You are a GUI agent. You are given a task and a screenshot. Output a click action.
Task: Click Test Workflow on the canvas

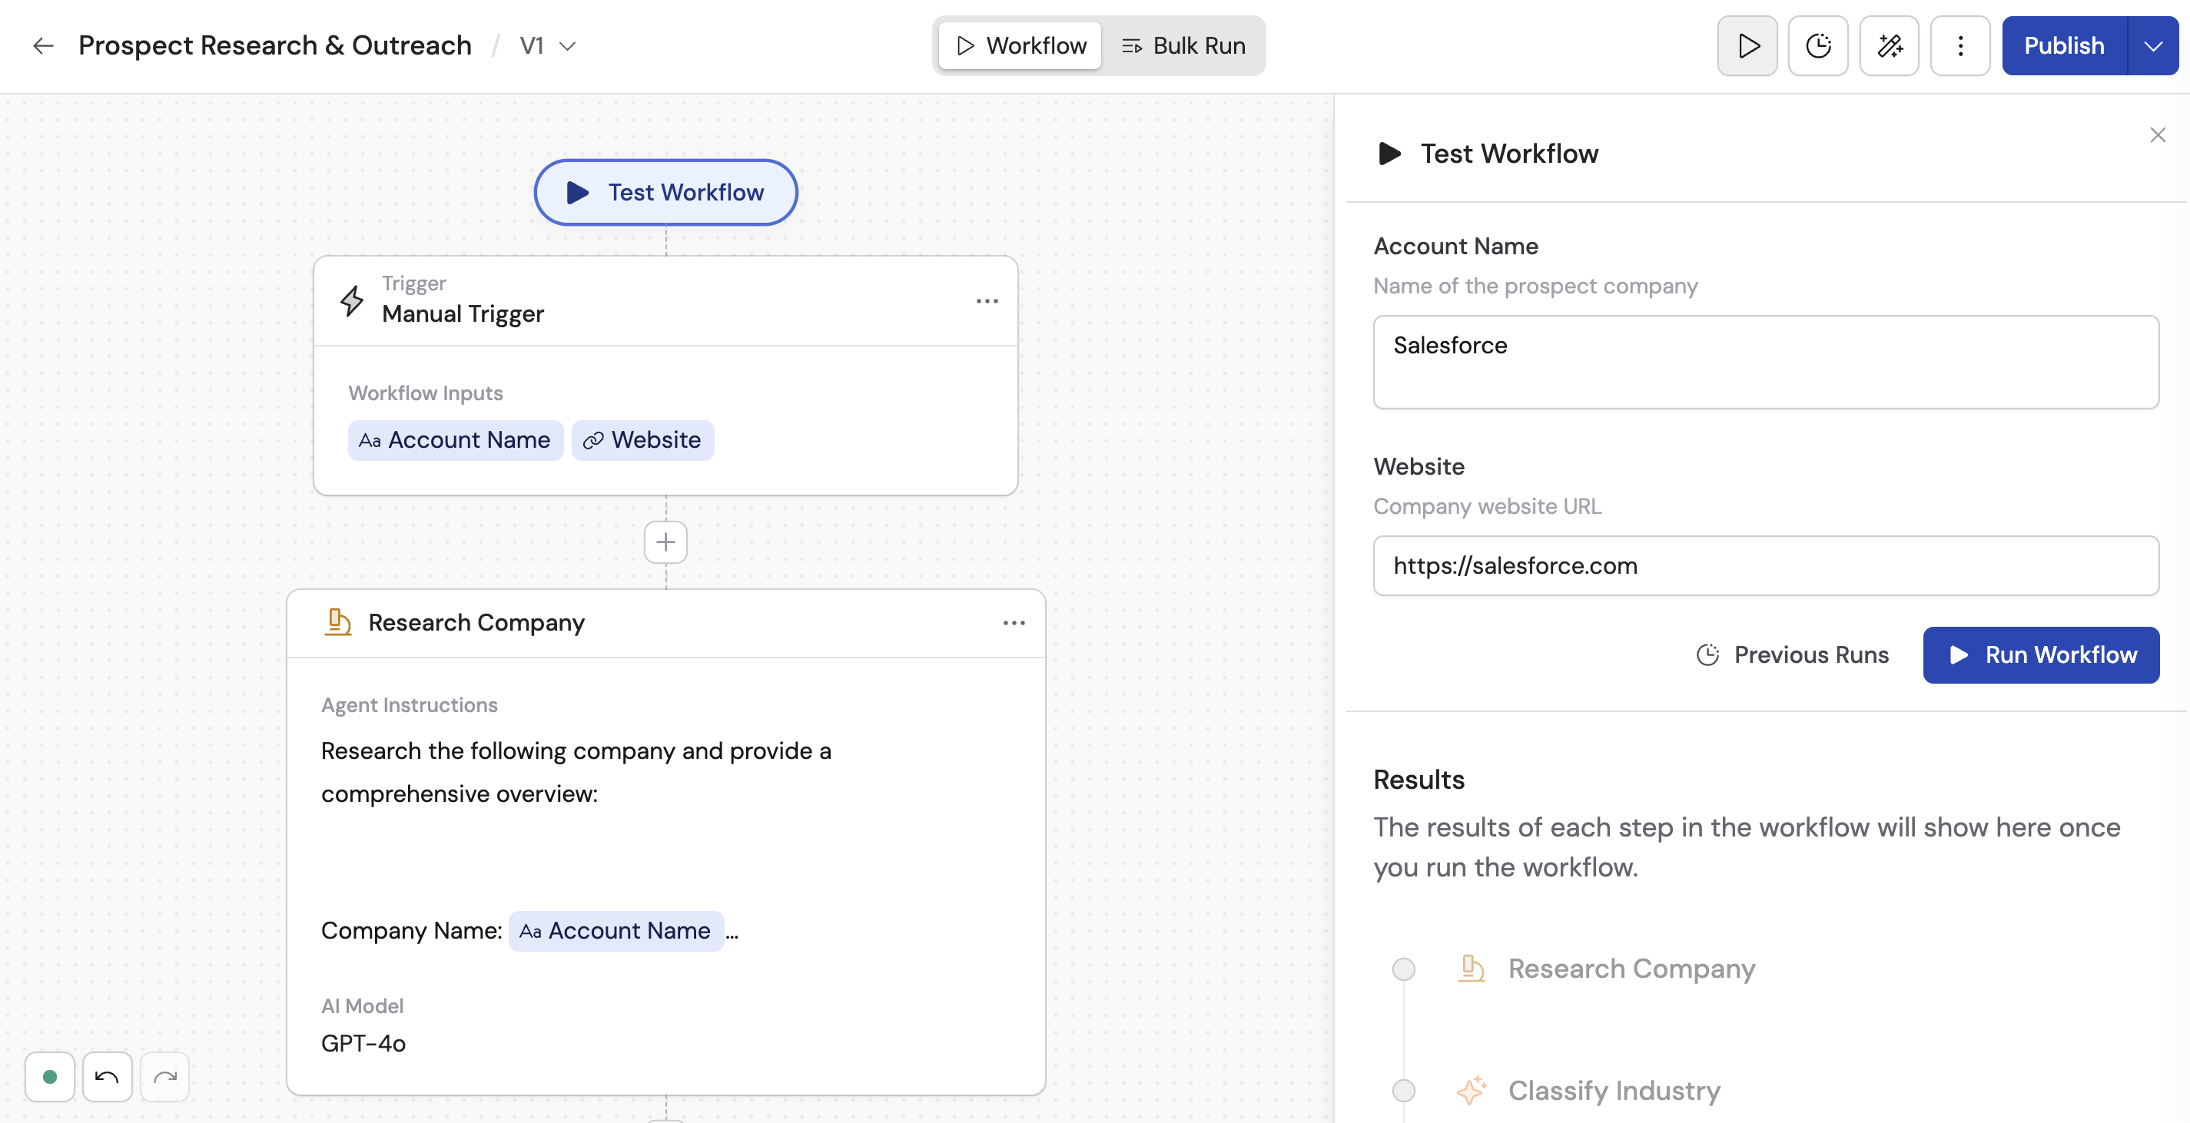click(665, 192)
